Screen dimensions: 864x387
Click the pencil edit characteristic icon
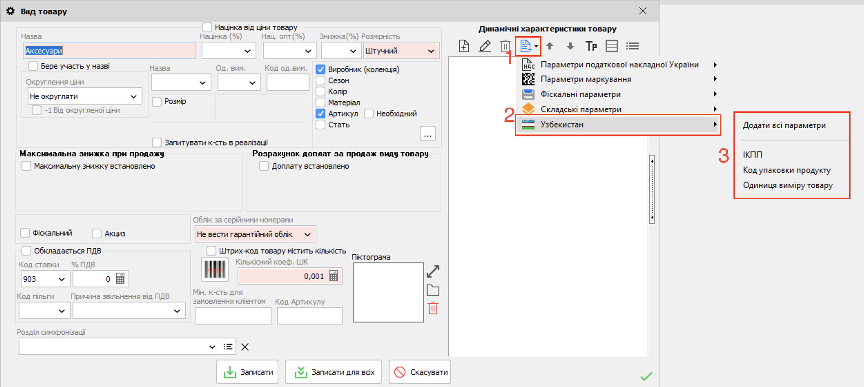point(485,46)
